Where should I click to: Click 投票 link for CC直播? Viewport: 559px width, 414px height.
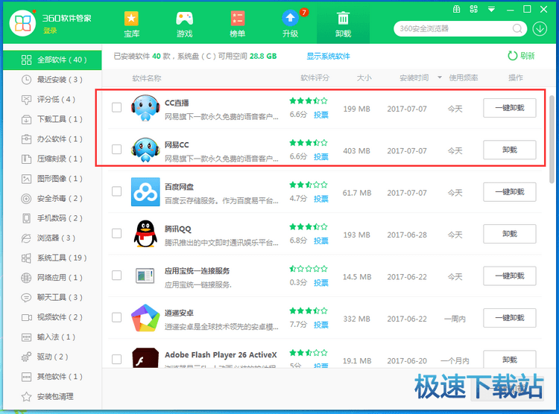pos(320,115)
